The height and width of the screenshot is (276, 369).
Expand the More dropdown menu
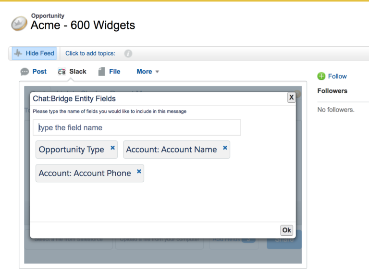pyautogui.click(x=148, y=72)
